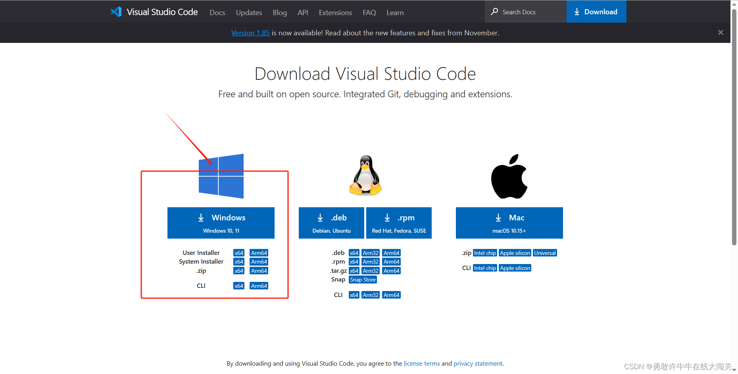Open the Extensions page
Viewport: 738px width, 374px height.
click(335, 13)
